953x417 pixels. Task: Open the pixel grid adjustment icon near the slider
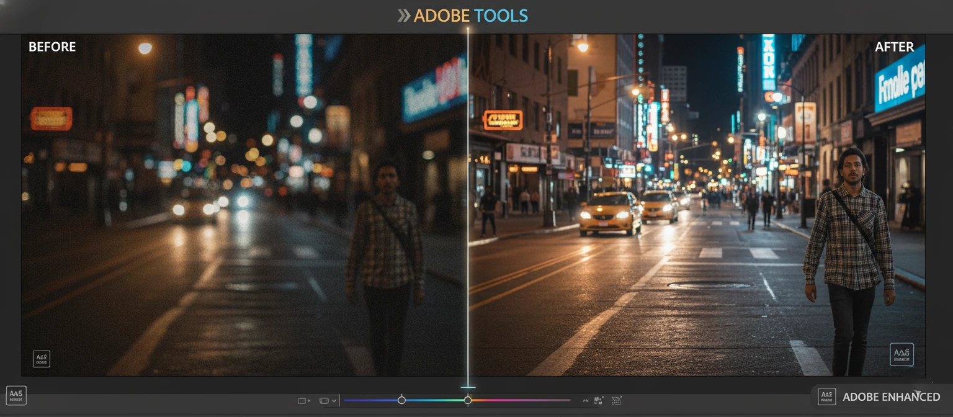click(x=598, y=400)
